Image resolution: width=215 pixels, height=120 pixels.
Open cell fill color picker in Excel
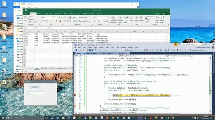[x=56, y=21]
